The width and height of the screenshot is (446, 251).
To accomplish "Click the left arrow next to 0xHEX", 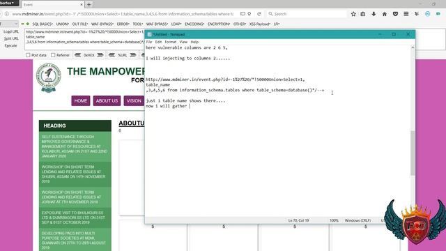I will coord(77,55).
